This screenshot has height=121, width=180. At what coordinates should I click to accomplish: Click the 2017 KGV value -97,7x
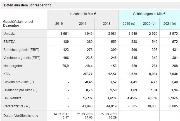87,74
